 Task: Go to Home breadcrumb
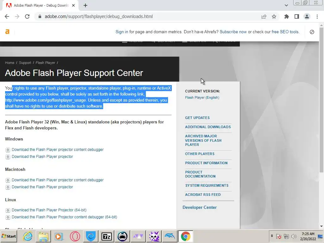tap(10, 63)
